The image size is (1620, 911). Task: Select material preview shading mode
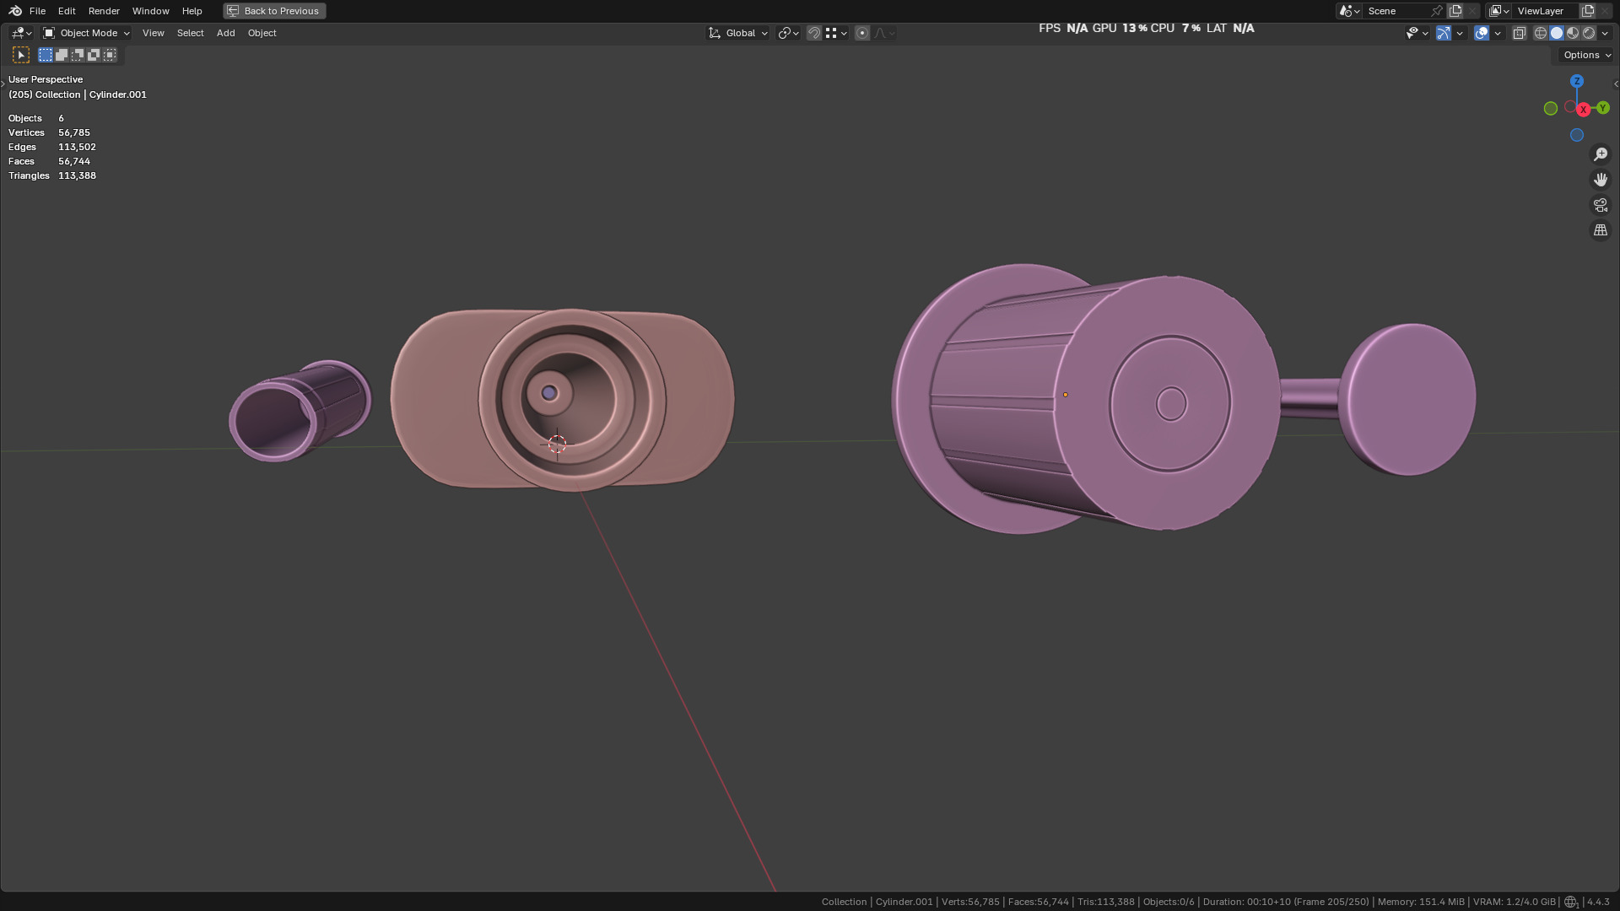click(1573, 33)
